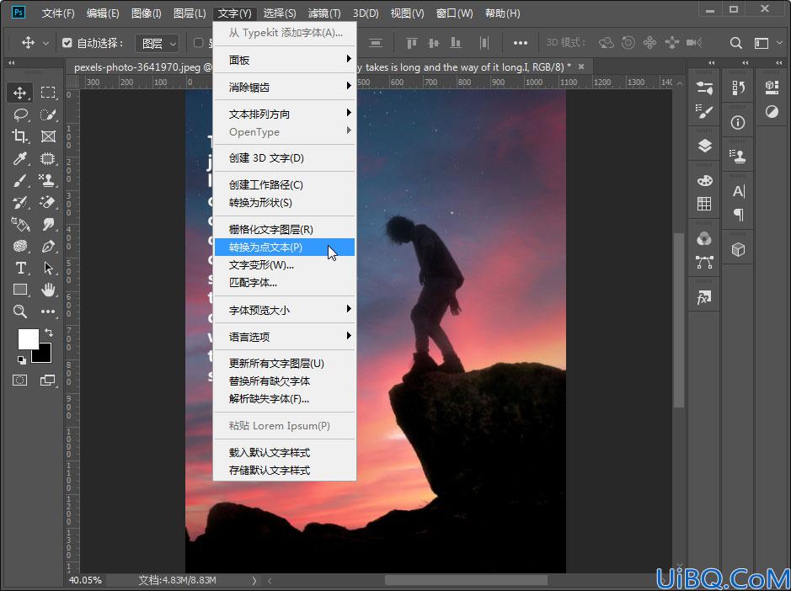Expand the 语言选项 submenu
The image size is (791, 591).
click(285, 337)
